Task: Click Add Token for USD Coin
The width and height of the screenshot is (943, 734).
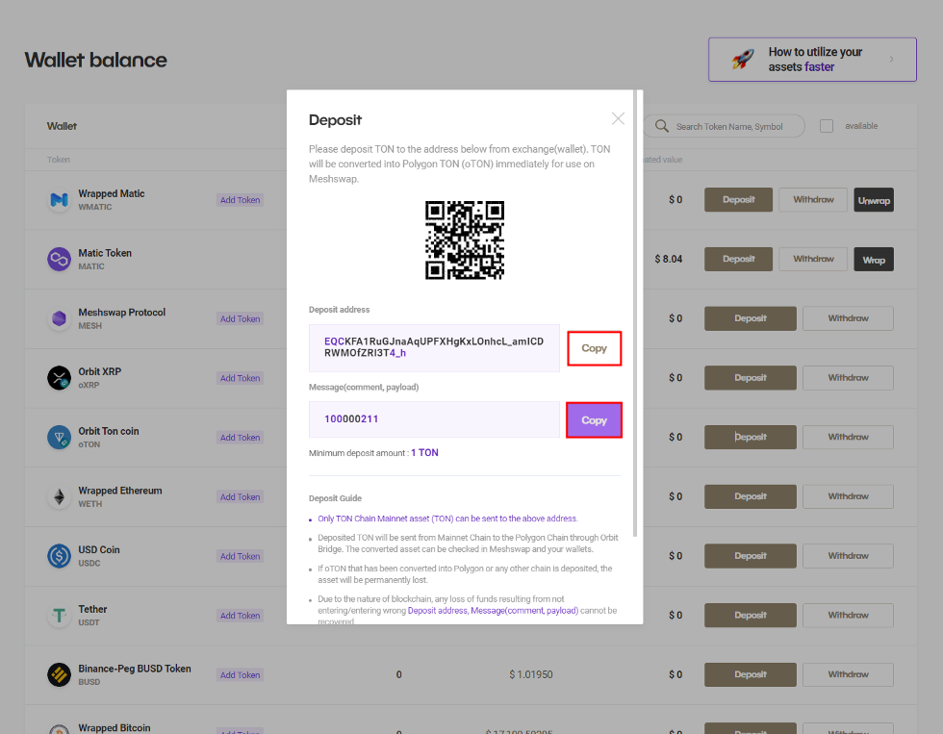Action: coord(240,557)
